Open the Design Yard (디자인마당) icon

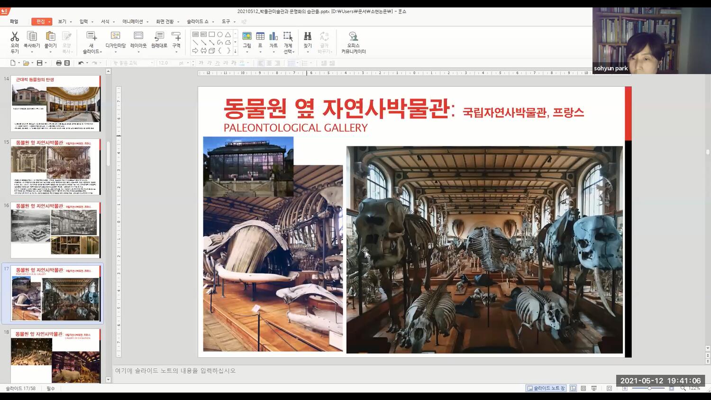point(115,36)
